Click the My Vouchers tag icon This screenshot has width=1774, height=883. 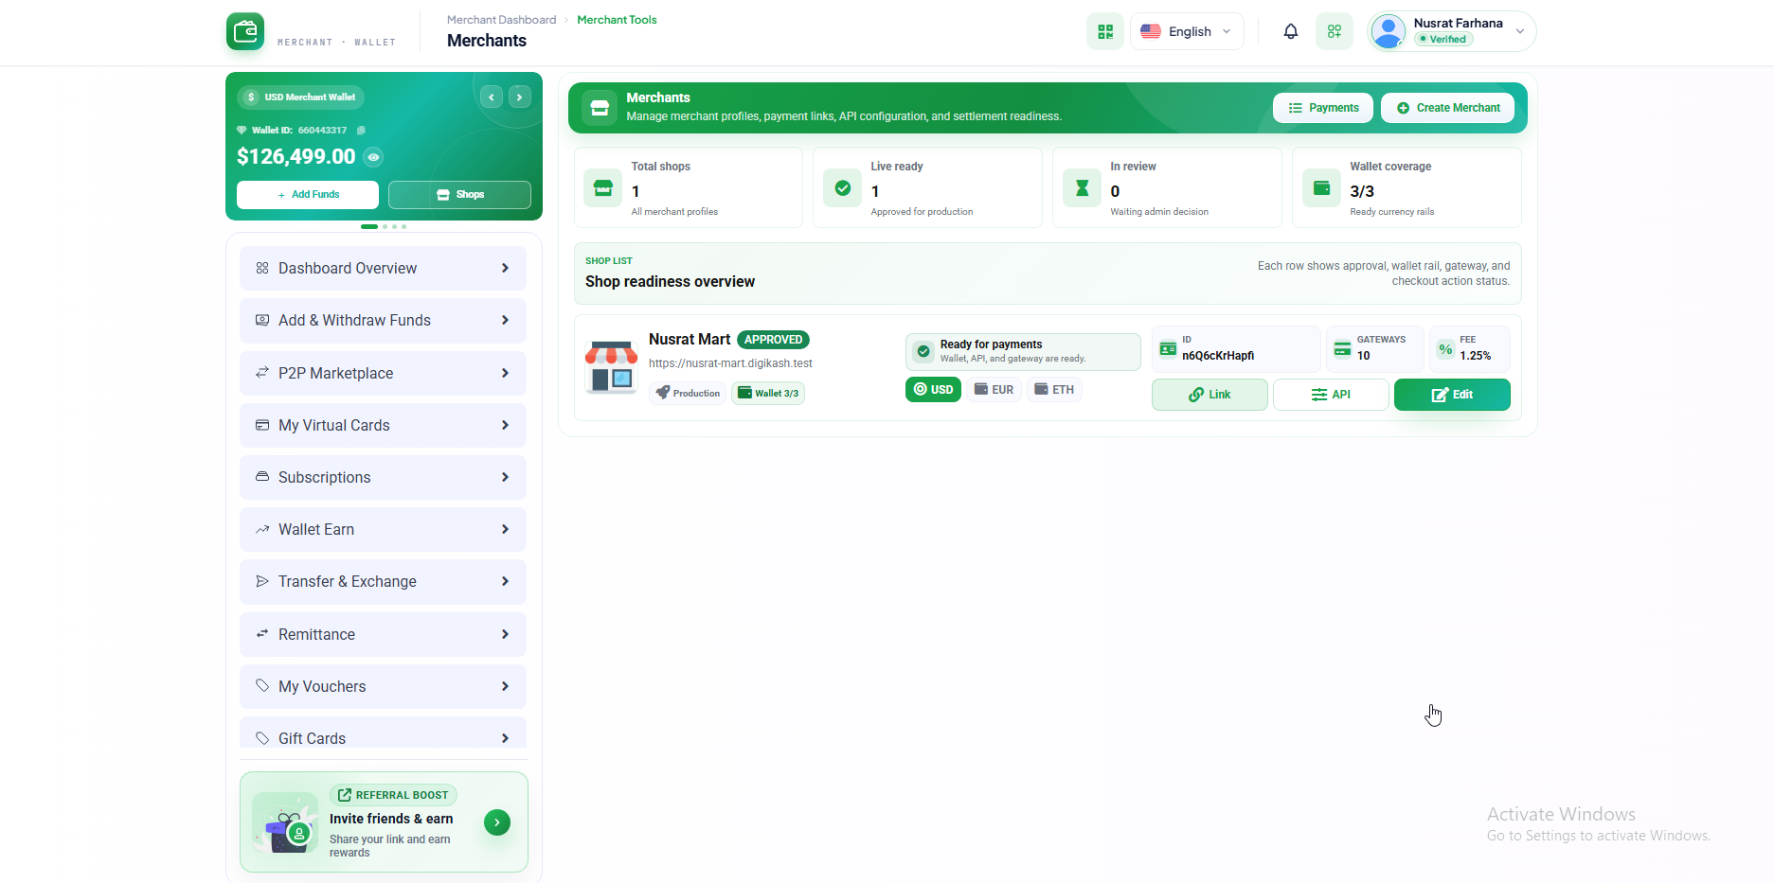point(262,686)
